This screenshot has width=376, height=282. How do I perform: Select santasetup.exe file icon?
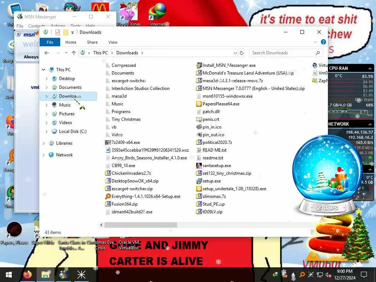(x=199, y=166)
